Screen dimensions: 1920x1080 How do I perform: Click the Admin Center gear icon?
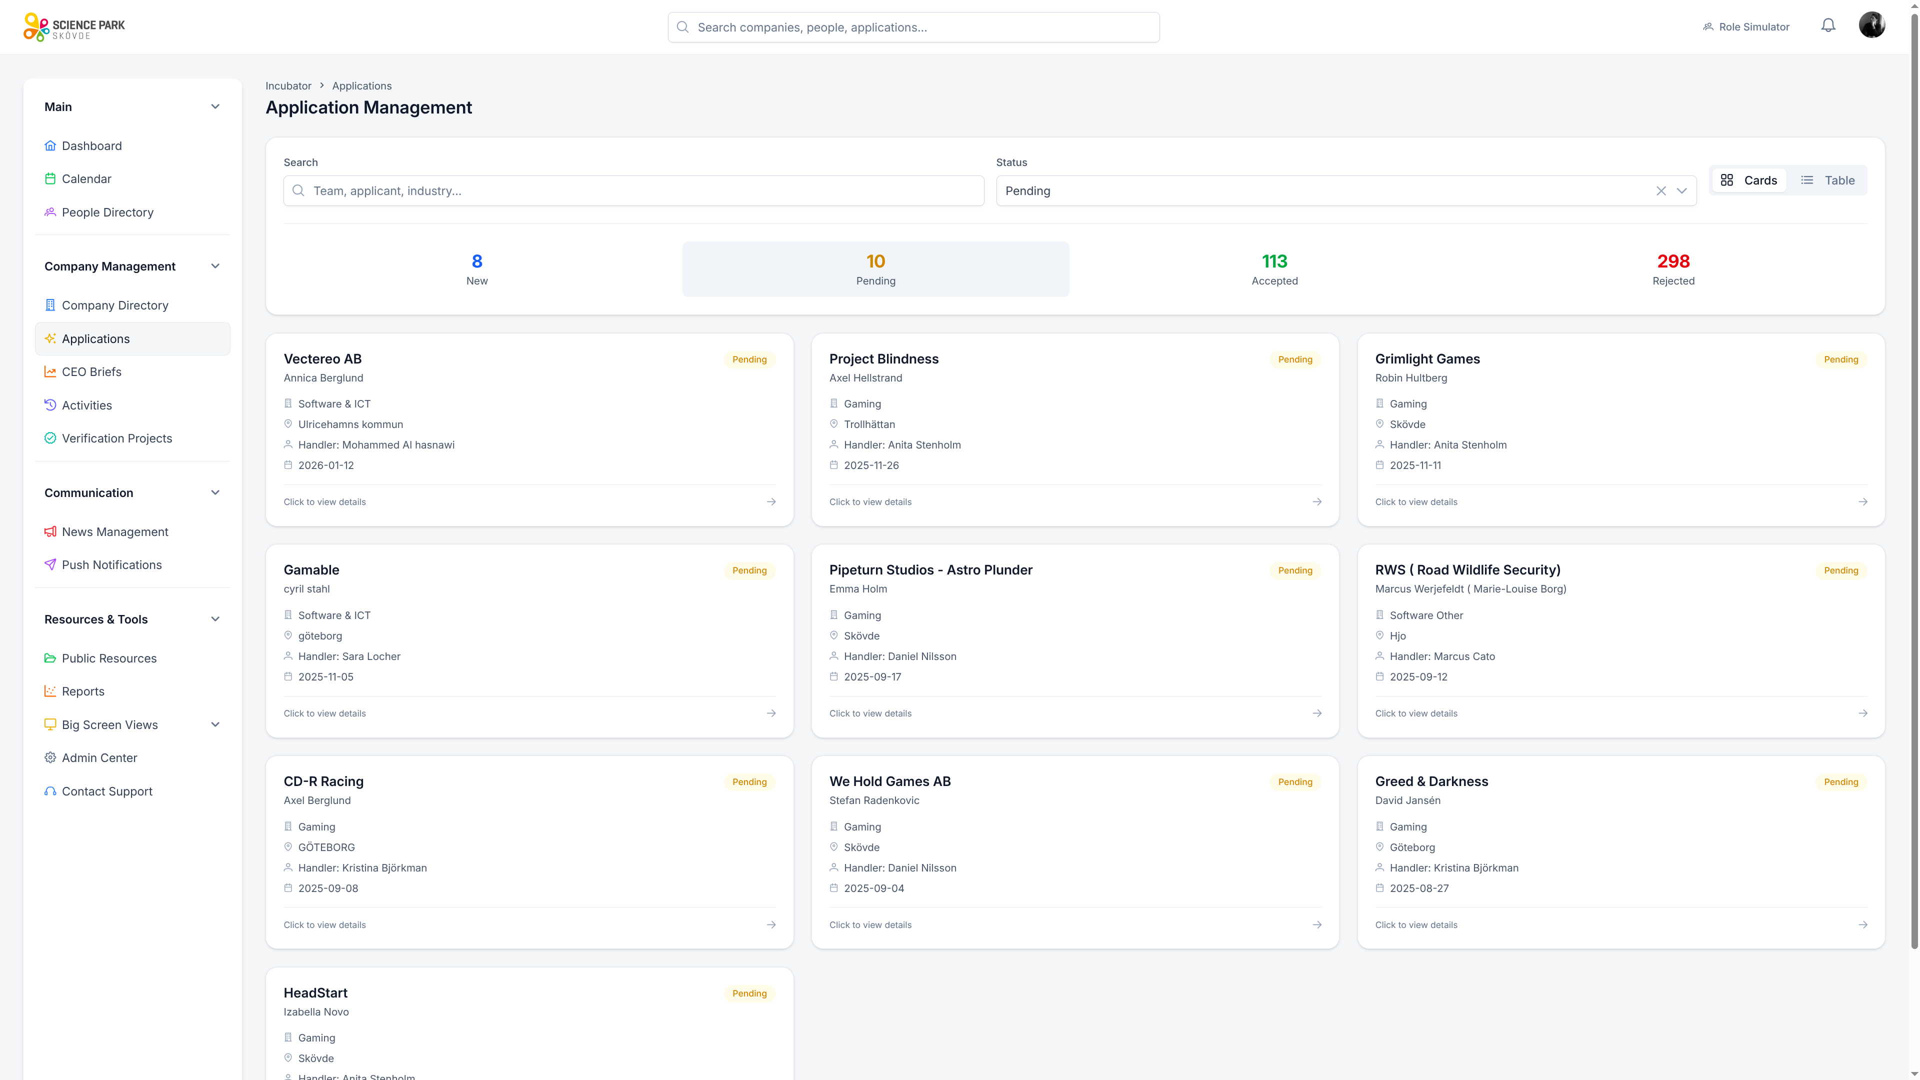tap(50, 757)
